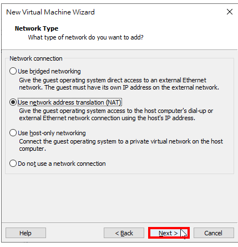Click the 'Do not use a network connection' label
This screenshot has height=247, width=238.
(x=62, y=164)
